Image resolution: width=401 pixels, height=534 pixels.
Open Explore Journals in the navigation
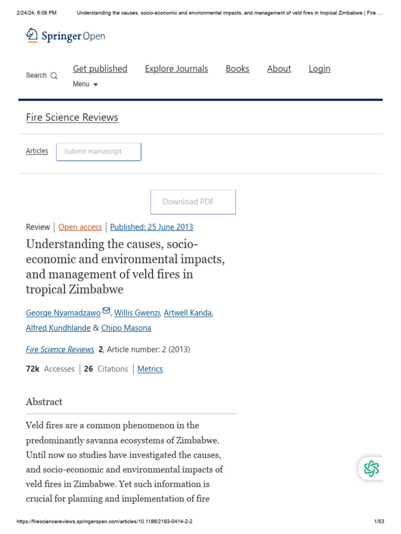click(176, 69)
